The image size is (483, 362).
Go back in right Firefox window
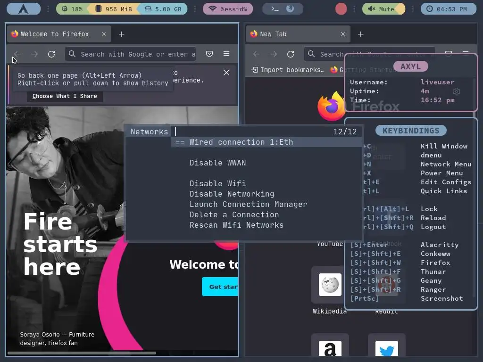tap(257, 54)
